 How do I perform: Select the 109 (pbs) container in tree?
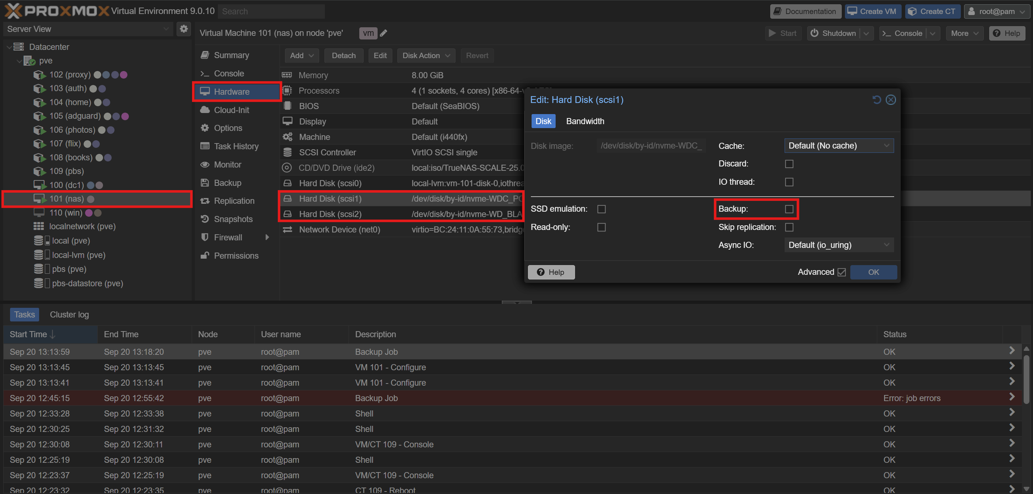click(66, 171)
